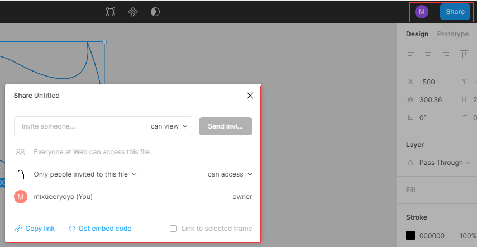Click the purple M user avatar
The width and height of the screenshot is (477, 247).
(422, 12)
